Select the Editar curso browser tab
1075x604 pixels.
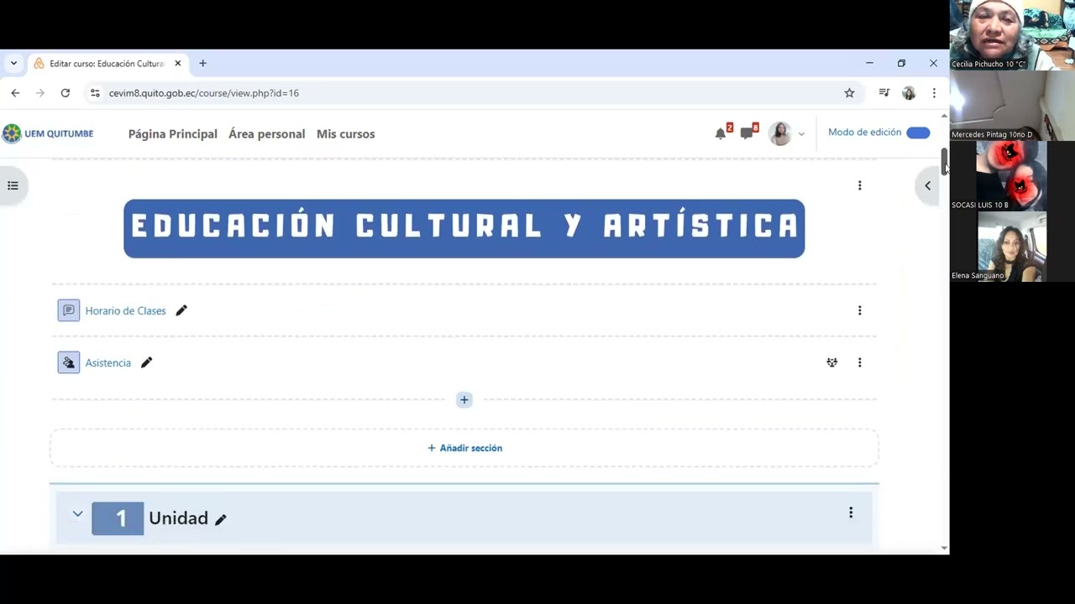coord(107,64)
